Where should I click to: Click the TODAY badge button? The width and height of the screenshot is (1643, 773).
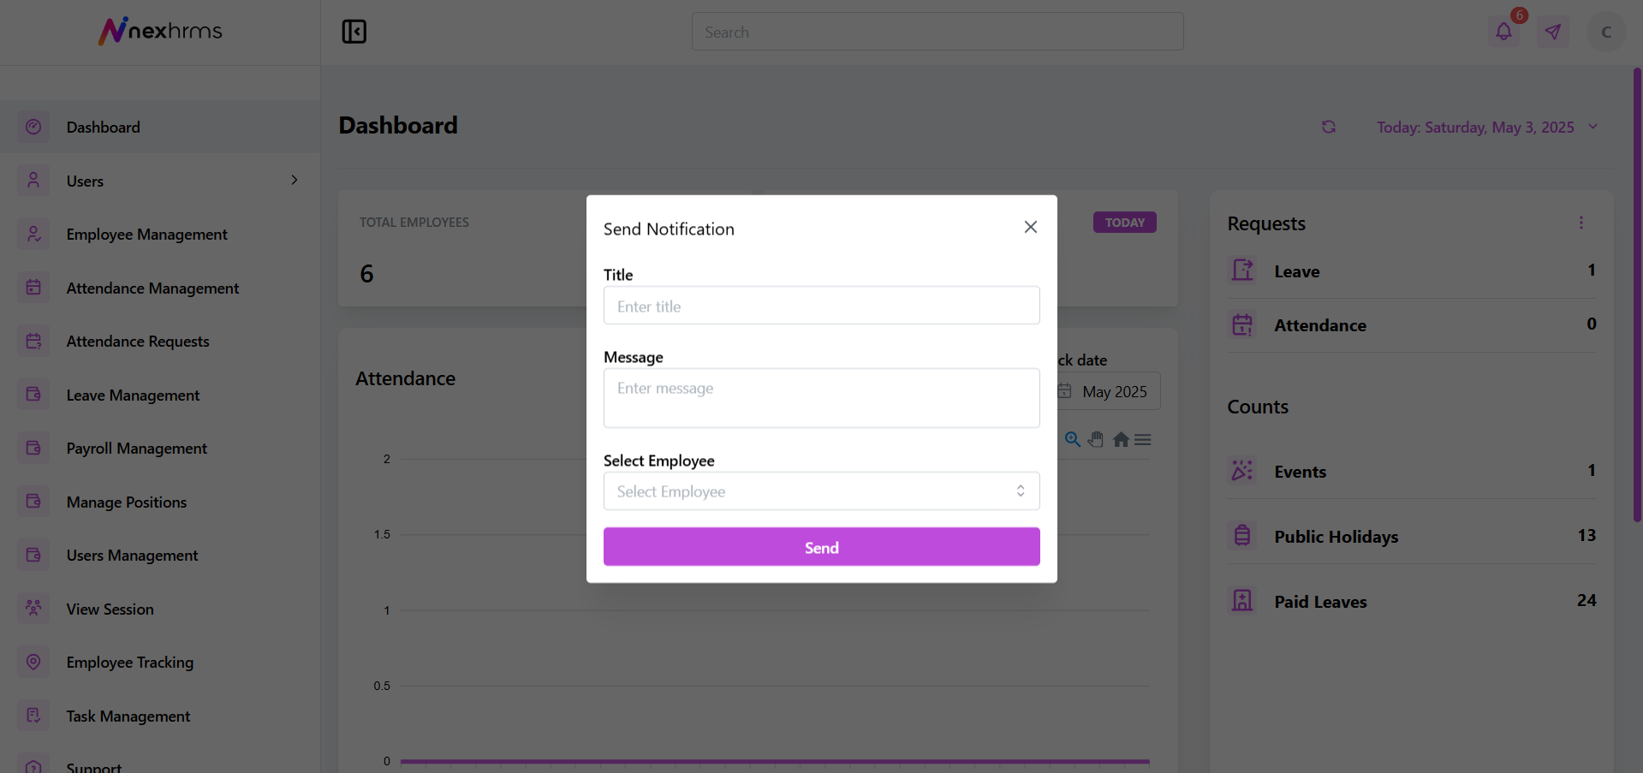point(1124,223)
